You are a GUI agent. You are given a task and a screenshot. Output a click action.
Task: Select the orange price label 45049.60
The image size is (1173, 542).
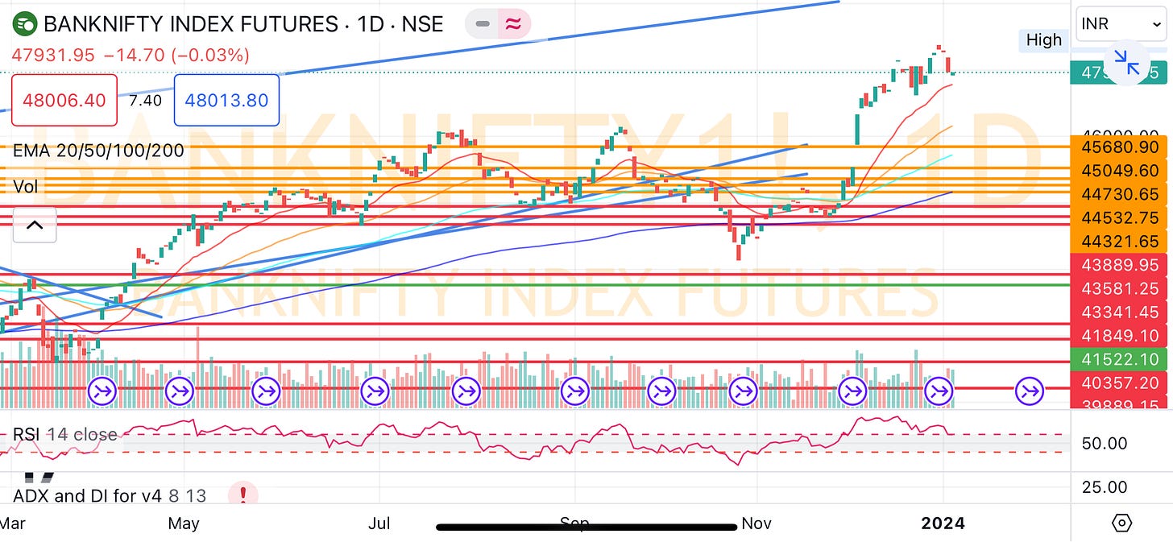tap(1120, 172)
